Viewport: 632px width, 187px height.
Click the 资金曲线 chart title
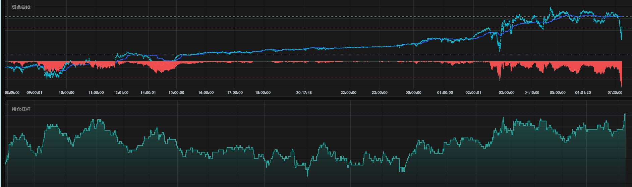coord(21,7)
